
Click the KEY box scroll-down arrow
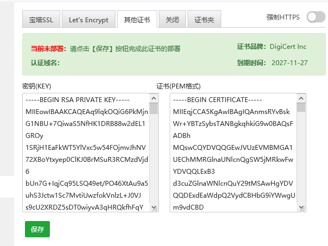[x=154, y=207]
